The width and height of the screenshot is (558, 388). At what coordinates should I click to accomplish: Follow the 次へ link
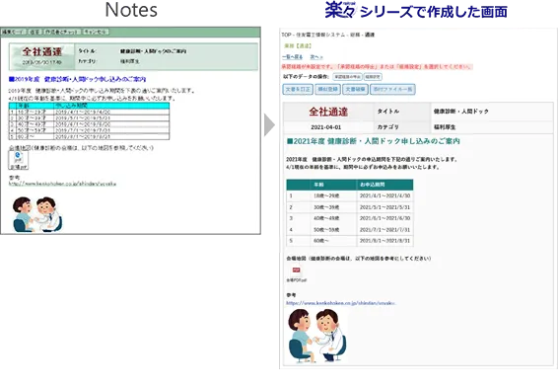point(316,57)
